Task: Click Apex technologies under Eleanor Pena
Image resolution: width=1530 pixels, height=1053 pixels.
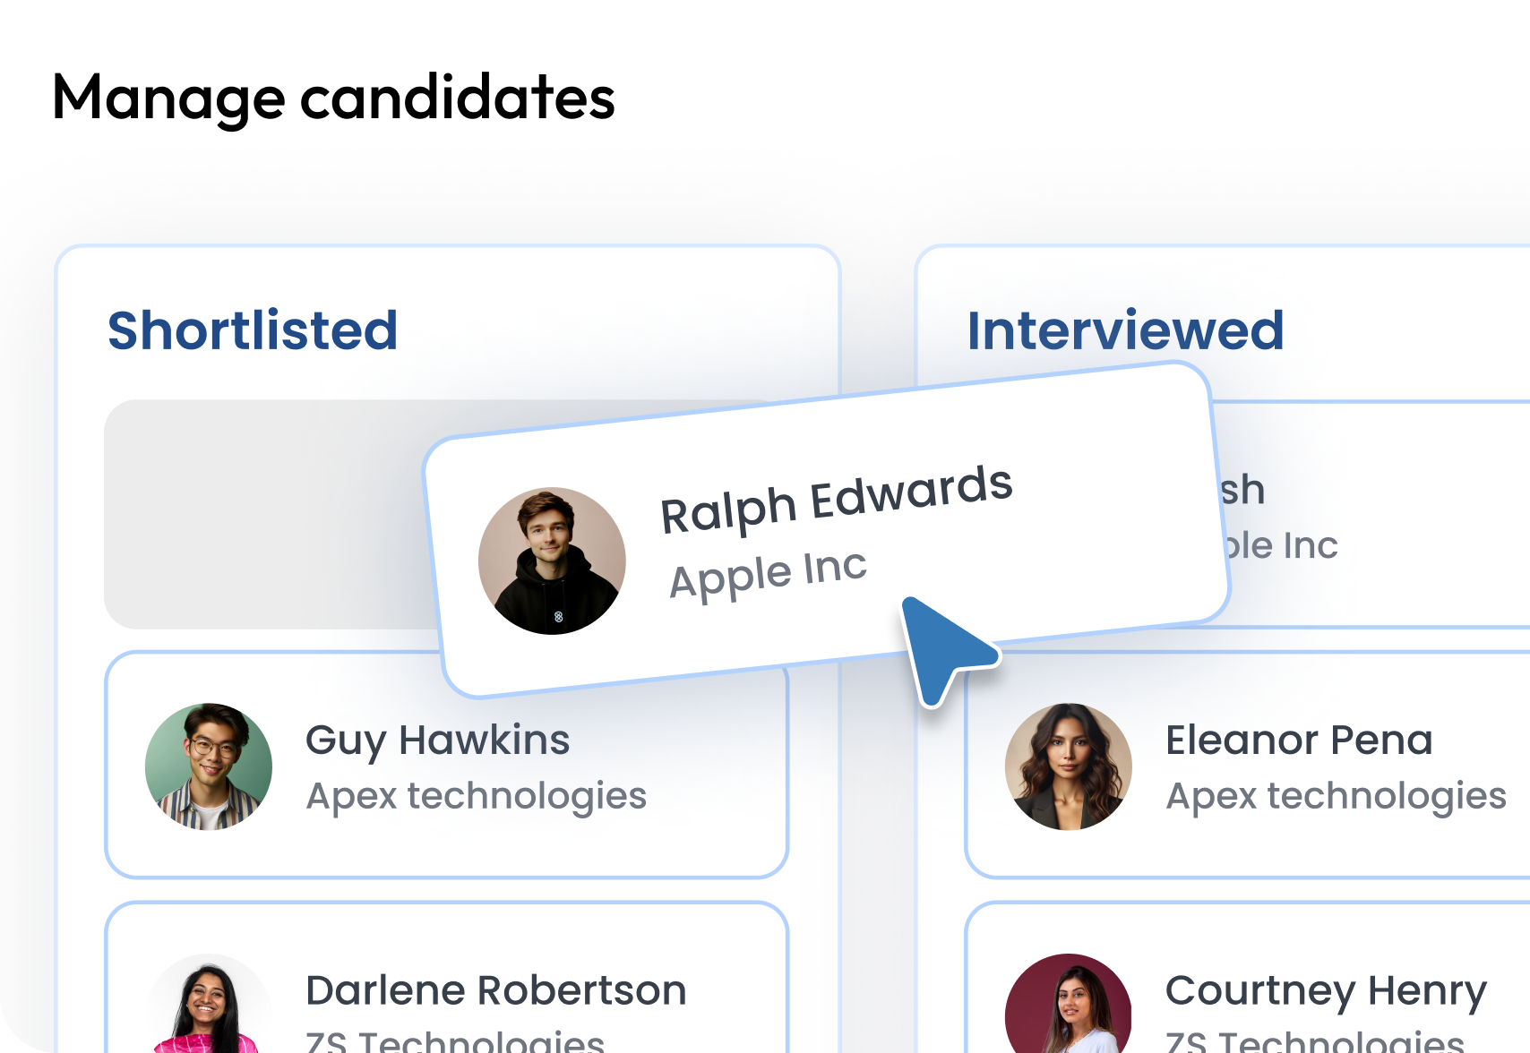Action: coord(1335,796)
